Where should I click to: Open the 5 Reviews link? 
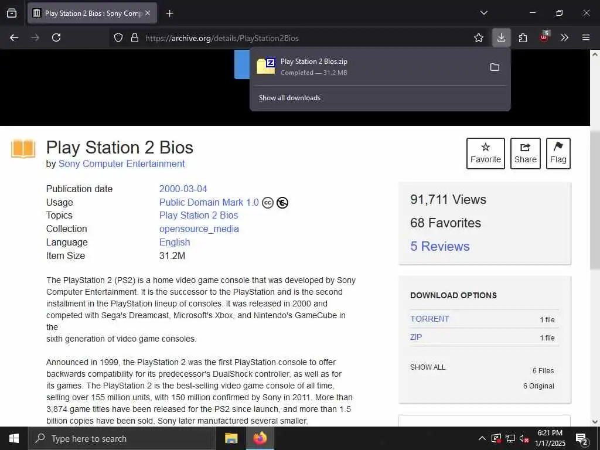[439, 247]
